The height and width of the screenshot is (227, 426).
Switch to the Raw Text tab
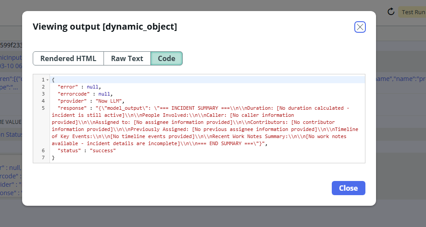click(127, 58)
